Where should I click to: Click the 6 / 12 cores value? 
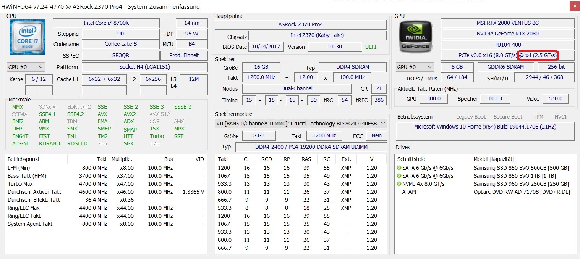(x=39, y=79)
